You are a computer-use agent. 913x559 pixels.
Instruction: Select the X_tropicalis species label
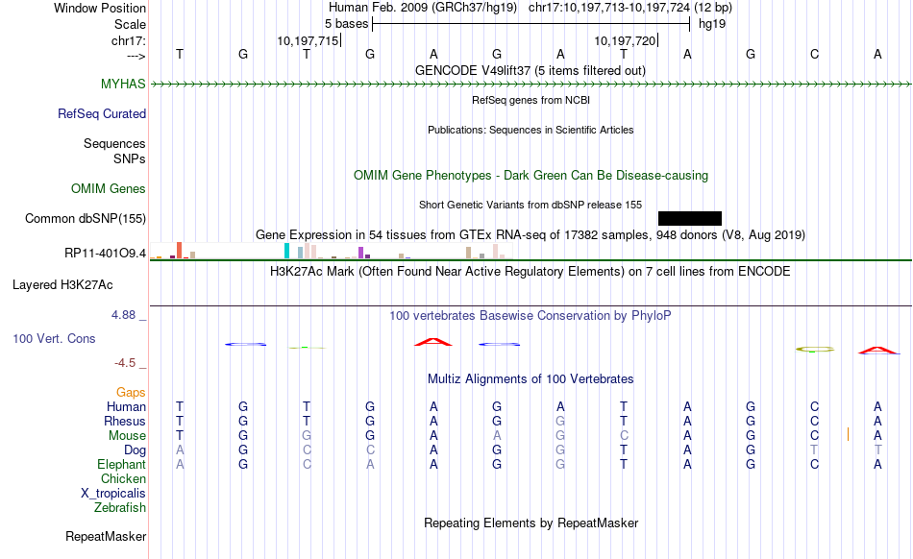click(113, 494)
